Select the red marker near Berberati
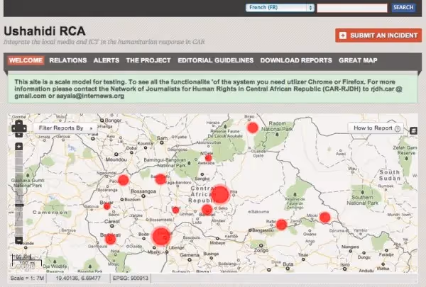This screenshot has height=287, width=426. [110, 240]
